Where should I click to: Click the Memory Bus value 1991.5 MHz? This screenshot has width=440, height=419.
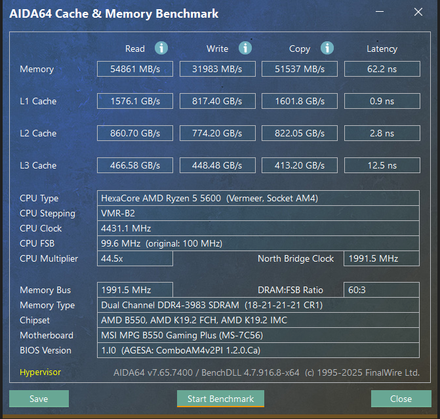click(135, 290)
